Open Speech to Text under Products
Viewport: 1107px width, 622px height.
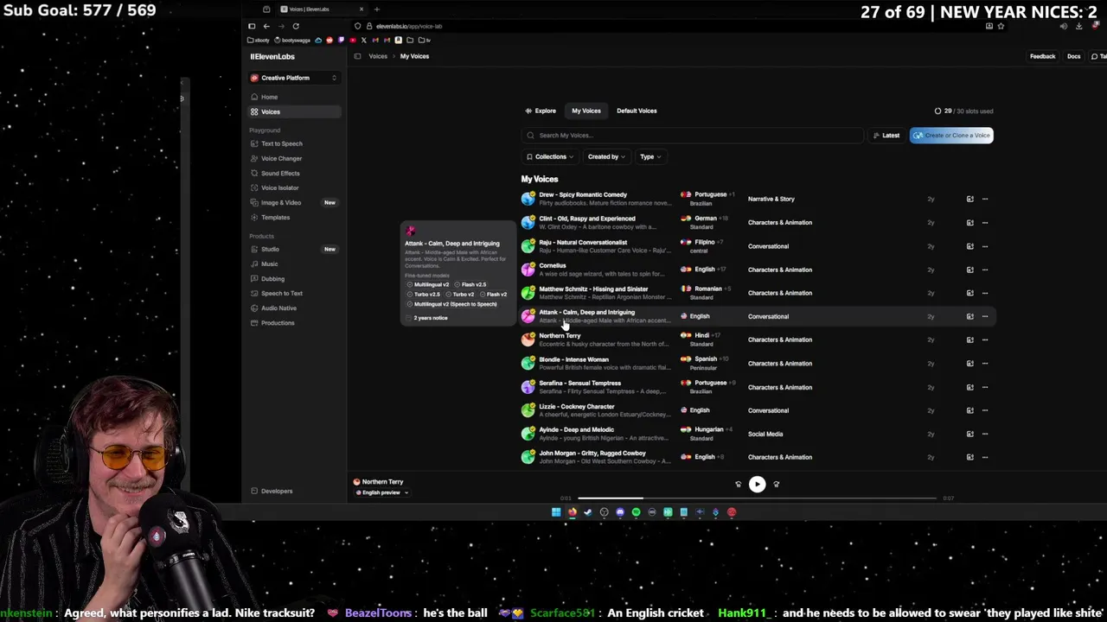click(281, 293)
